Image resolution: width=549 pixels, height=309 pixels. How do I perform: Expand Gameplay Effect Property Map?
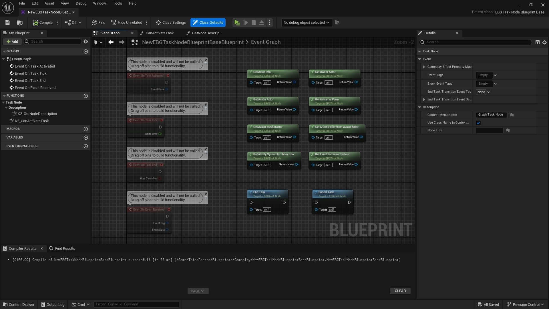tap(424, 67)
